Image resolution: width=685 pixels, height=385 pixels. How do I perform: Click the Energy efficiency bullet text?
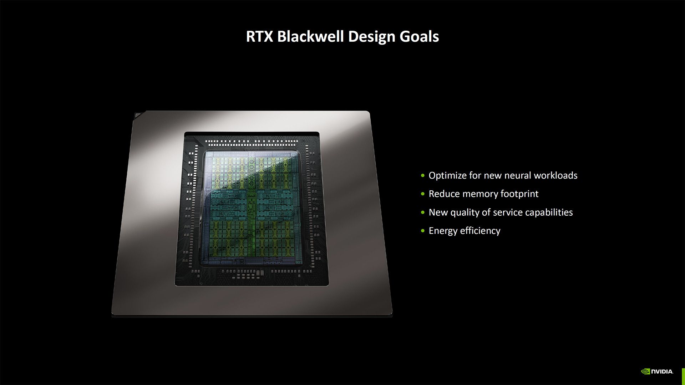coord(464,231)
